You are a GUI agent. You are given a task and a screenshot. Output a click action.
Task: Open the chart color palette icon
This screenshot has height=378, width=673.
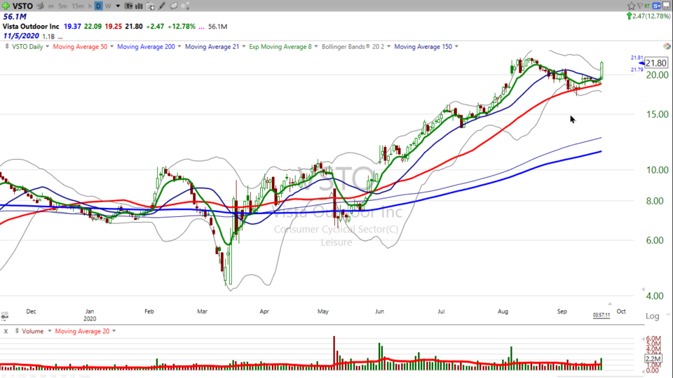click(x=667, y=46)
